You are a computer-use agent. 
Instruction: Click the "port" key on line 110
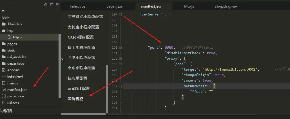[x=154, y=47]
